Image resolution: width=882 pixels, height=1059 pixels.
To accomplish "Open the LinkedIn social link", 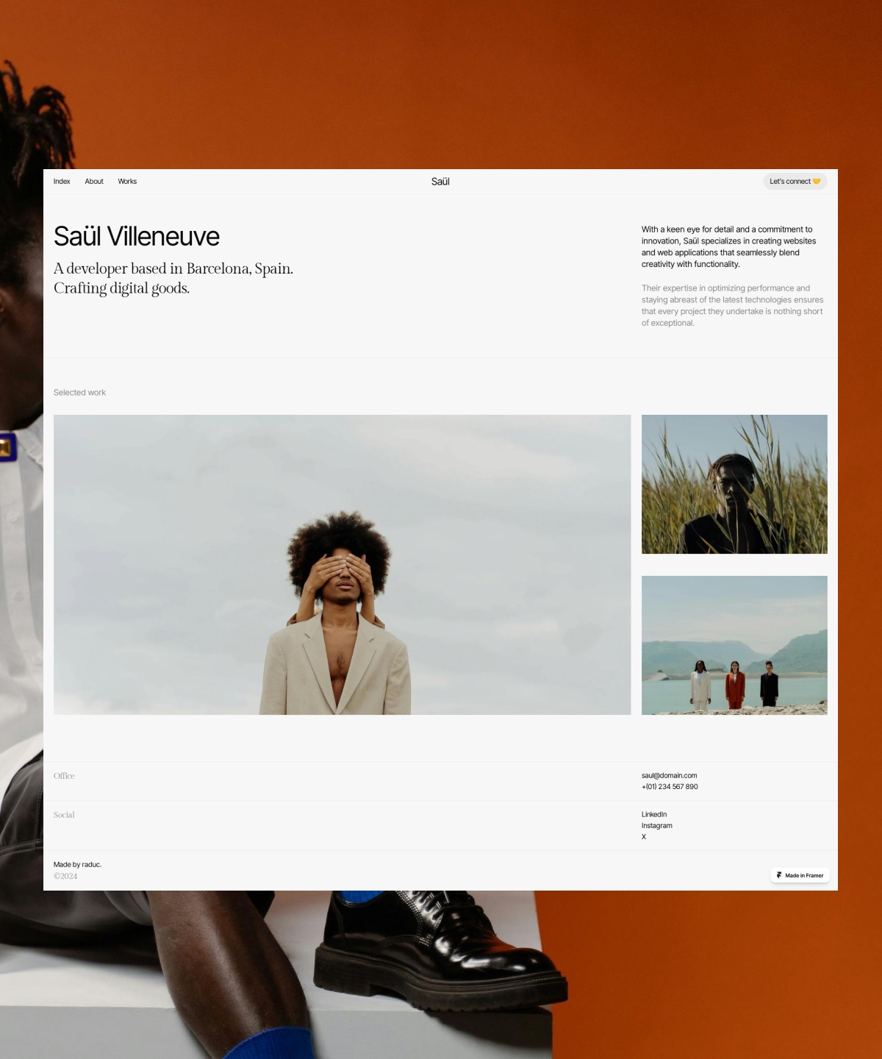I will coord(654,814).
